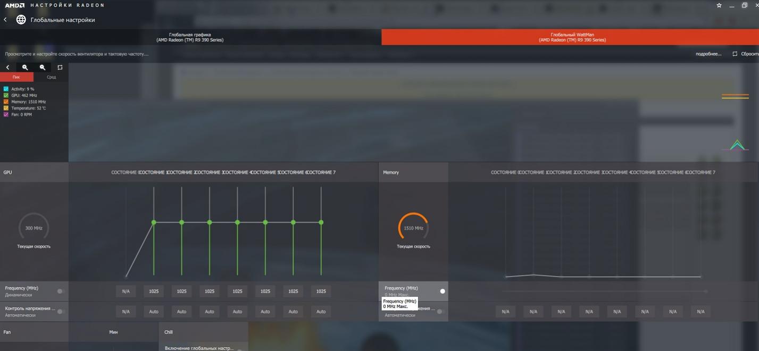Toggle Memory voltage control Автоматически switch
Image resolution: width=759 pixels, height=351 pixels.
pyautogui.click(x=441, y=312)
